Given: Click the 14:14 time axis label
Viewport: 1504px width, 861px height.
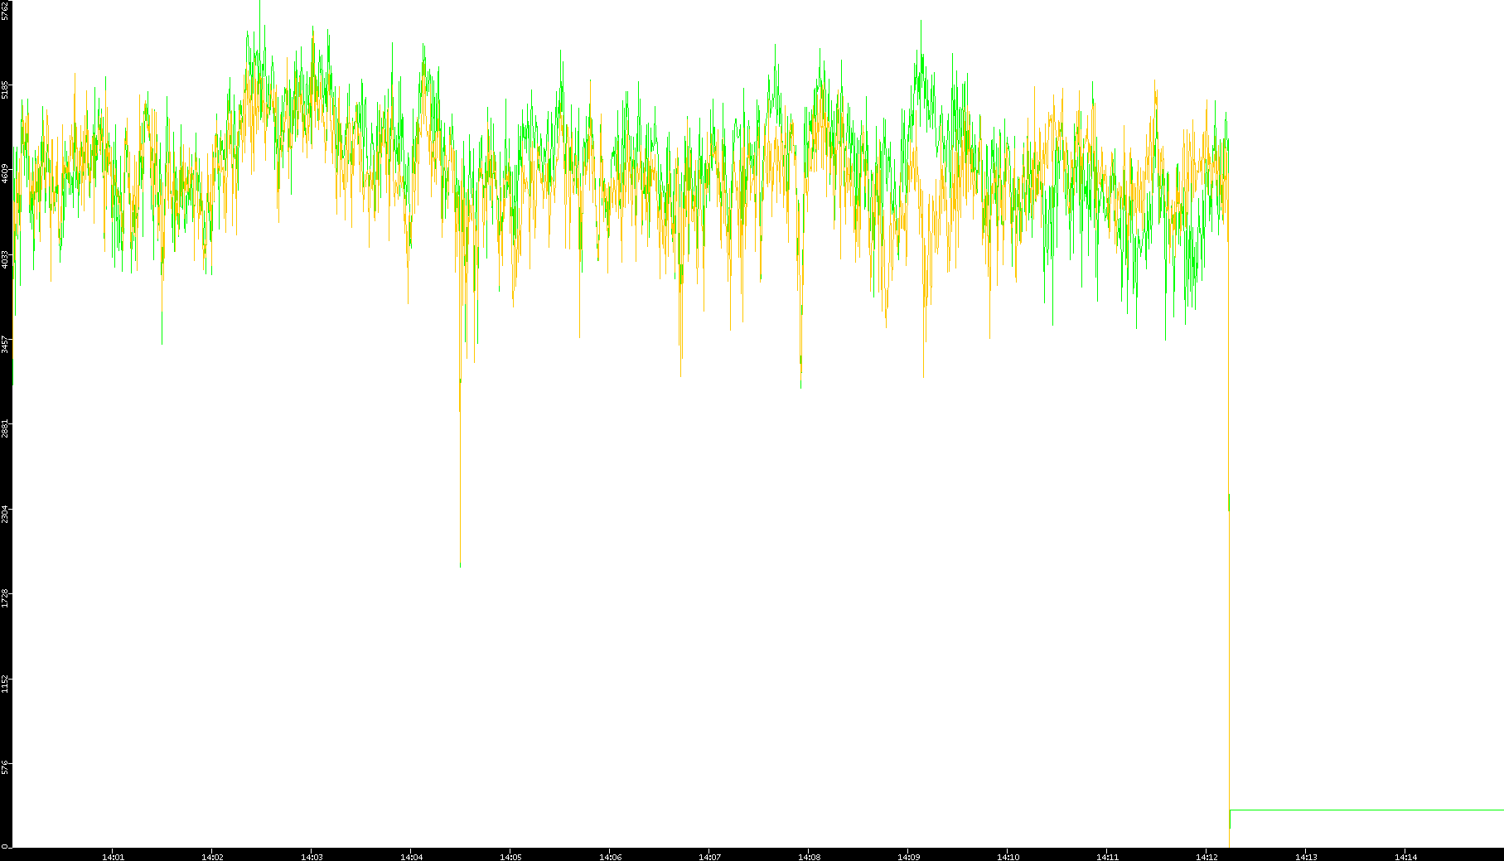Looking at the screenshot, I should (x=1405, y=857).
